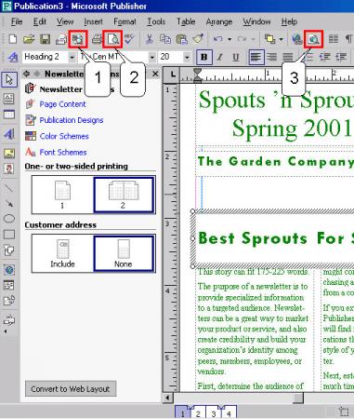Click the Open folder icon

click(29, 39)
